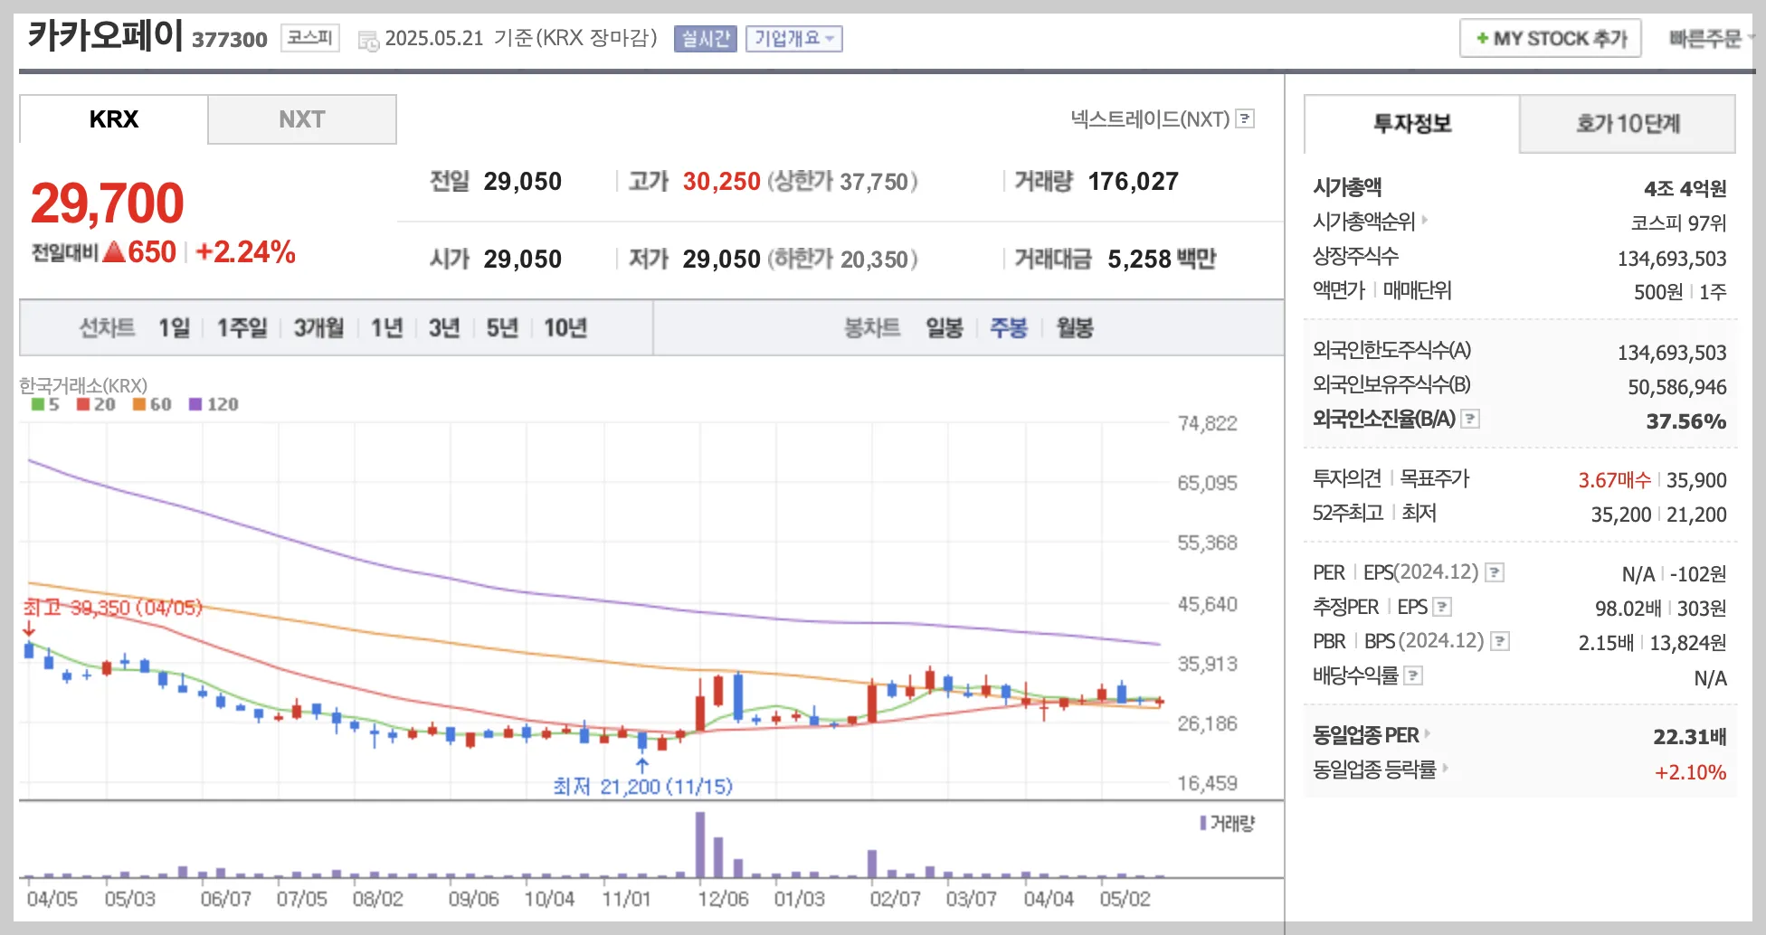Select 1주일 line chart period

(x=242, y=327)
